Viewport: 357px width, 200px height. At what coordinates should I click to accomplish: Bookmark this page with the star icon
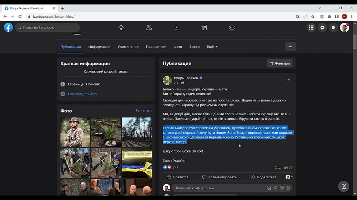click(x=313, y=16)
